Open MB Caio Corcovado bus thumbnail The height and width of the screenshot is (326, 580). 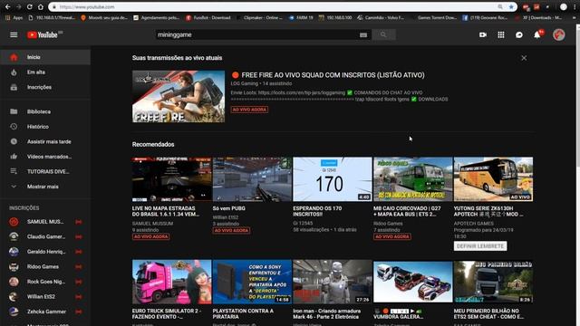[x=413, y=179]
